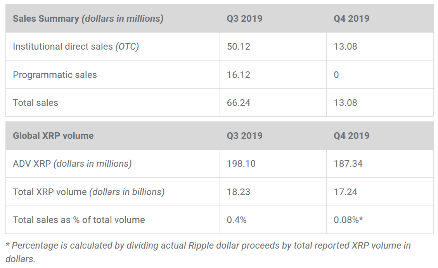Select the 16.12 programmatic sales value
Viewport: 438px width, 268px height.
(x=239, y=75)
